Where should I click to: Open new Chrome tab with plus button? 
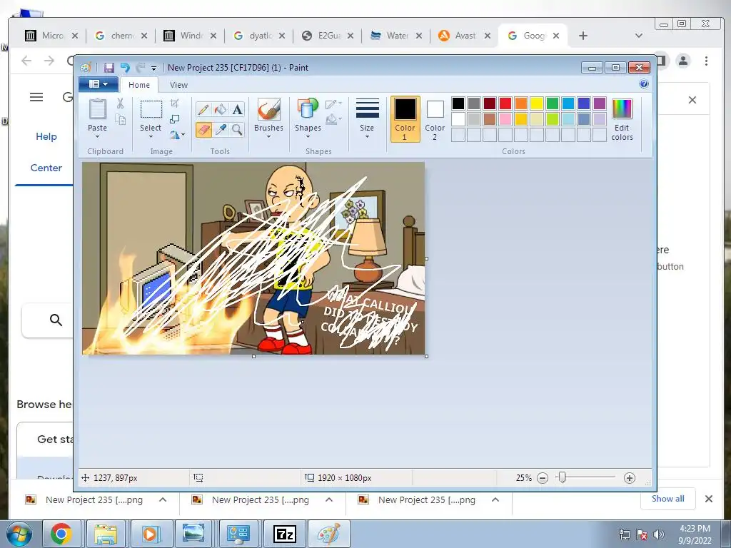(x=583, y=36)
